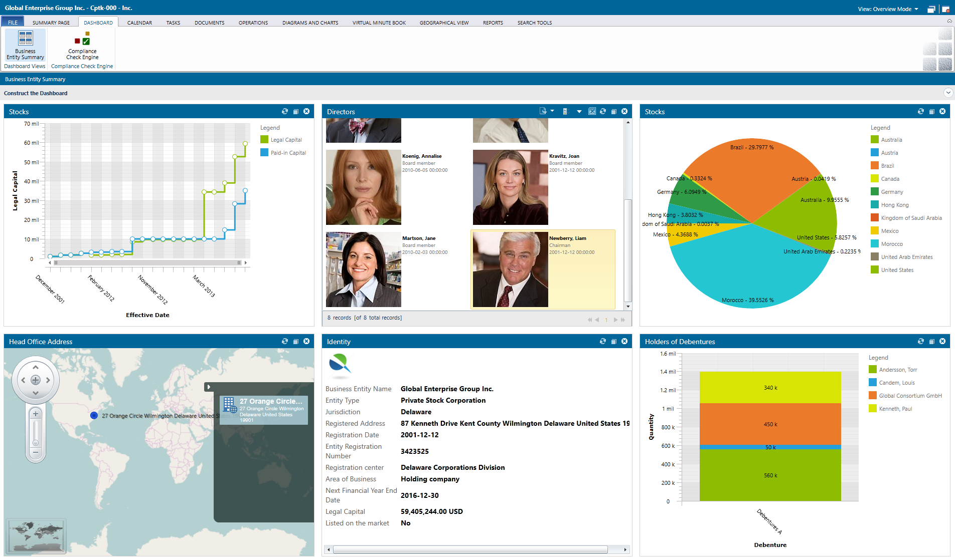Go to last page of Directors records
955x560 pixels.
pos(623,320)
